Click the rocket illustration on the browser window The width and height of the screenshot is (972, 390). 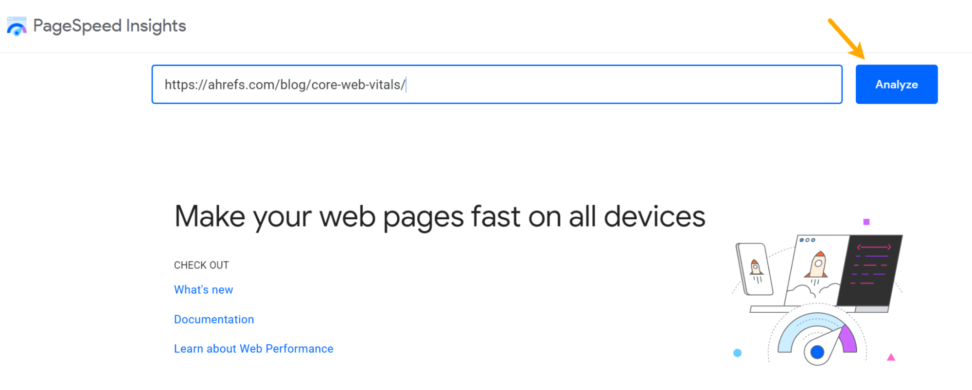(818, 265)
